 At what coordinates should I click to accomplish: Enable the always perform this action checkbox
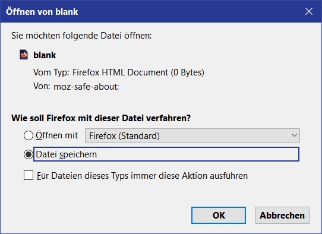pos(29,176)
